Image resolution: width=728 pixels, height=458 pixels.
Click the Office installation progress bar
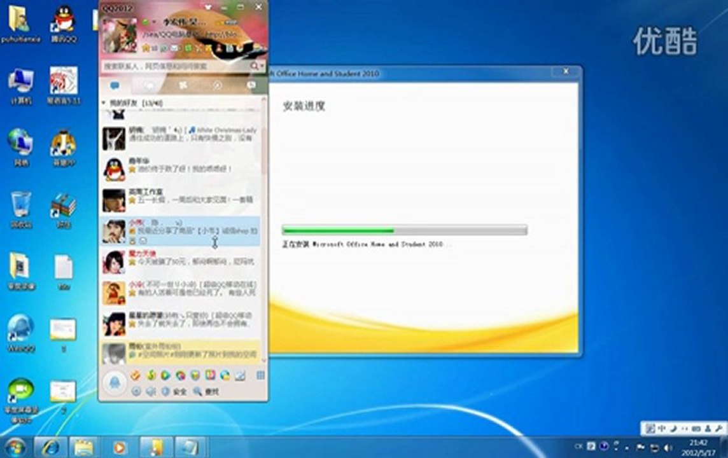pyautogui.click(x=404, y=230)
